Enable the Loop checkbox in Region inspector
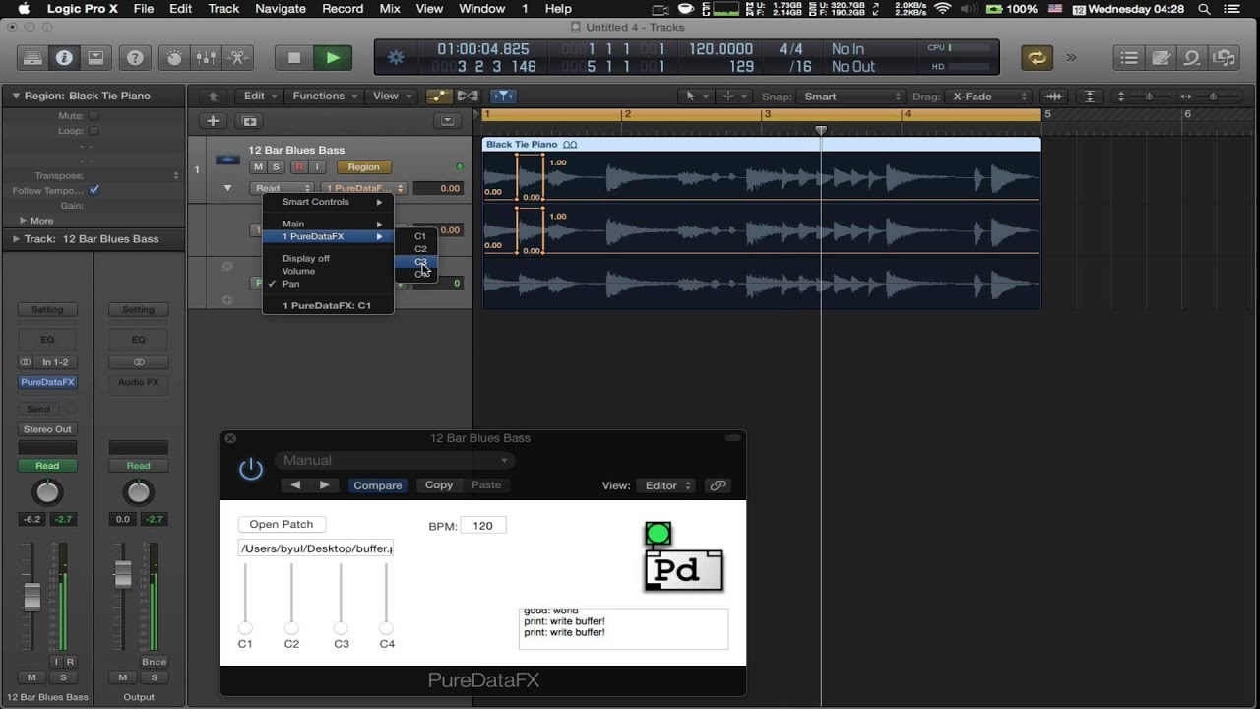Viewport: 1260px width, 709px height. click(x=94, y=131)
